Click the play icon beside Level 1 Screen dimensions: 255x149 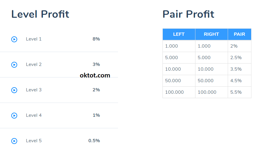[14, 39]
